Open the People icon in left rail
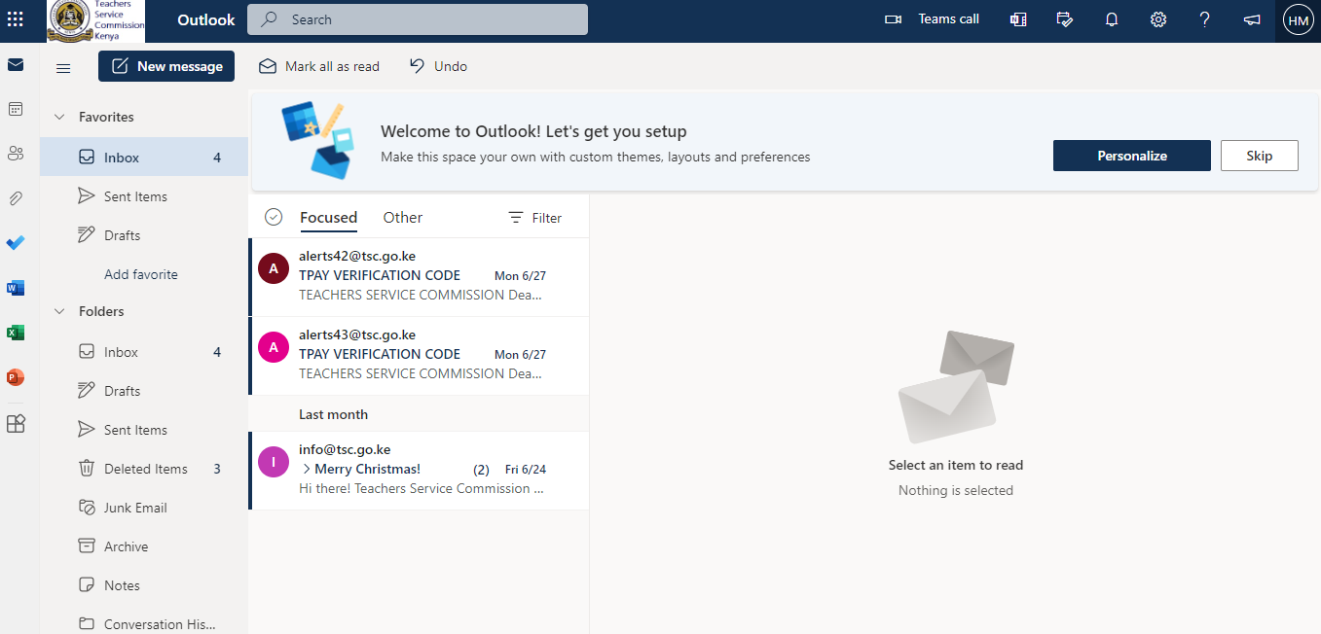The height and width of the screenshot is (634, 1321). pos(16,154)
